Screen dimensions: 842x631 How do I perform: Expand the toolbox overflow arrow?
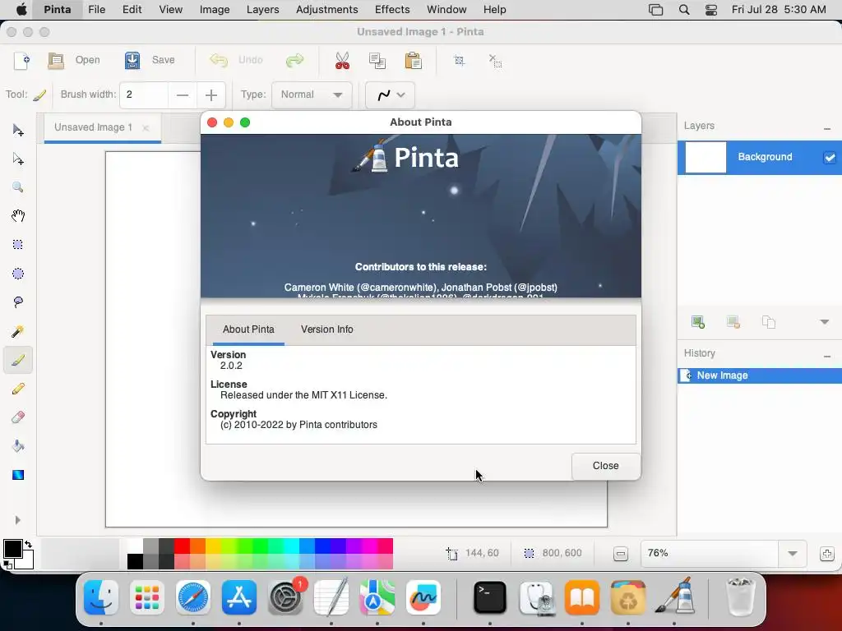point(18,520)
